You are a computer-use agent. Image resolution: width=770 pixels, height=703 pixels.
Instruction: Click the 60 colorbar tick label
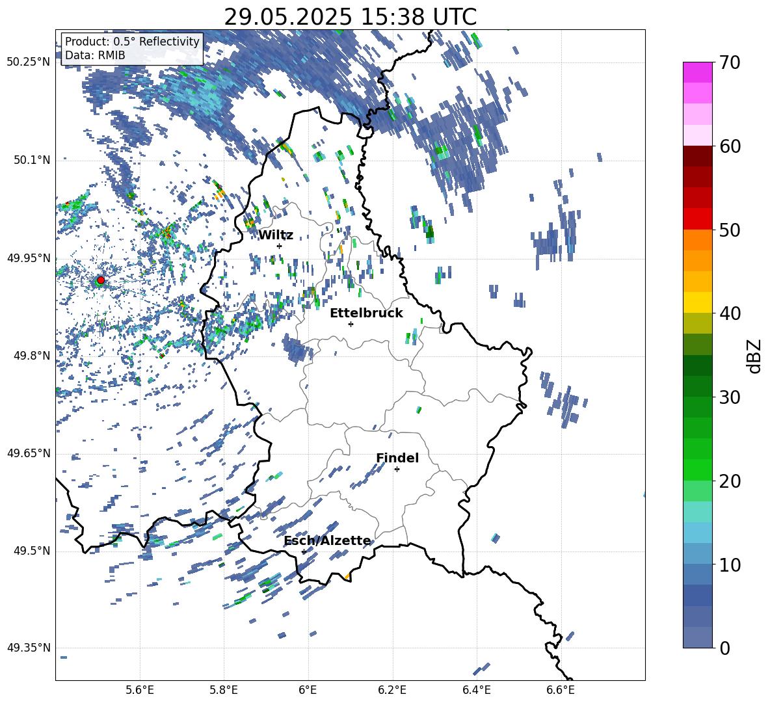click(x=730, y=146)
